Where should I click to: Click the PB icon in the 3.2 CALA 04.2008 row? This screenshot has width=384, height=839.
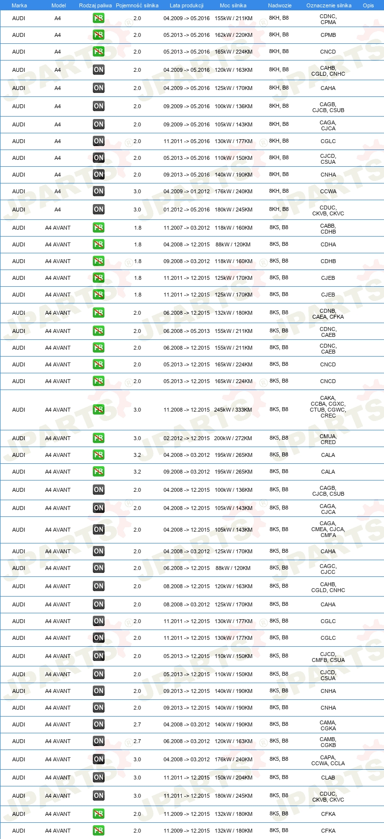99,455
